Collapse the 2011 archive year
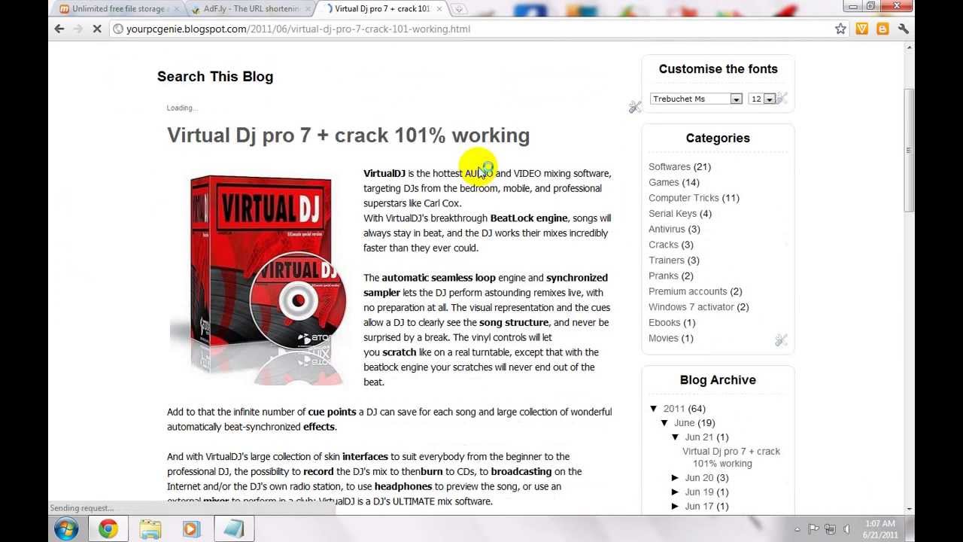The width and height of the screenshot is (963, 542). pyautogui.click(x=654, y=409)
